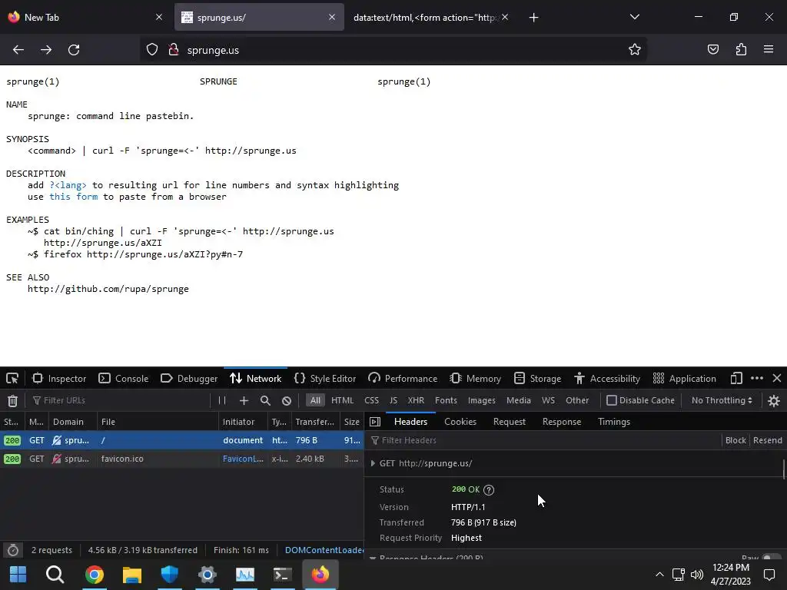
Task: Open the Style Editor panel
Action: (x=325, y=379)
